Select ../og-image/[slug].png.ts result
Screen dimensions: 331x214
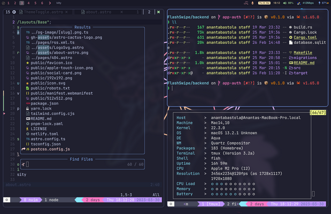point(59,32)
